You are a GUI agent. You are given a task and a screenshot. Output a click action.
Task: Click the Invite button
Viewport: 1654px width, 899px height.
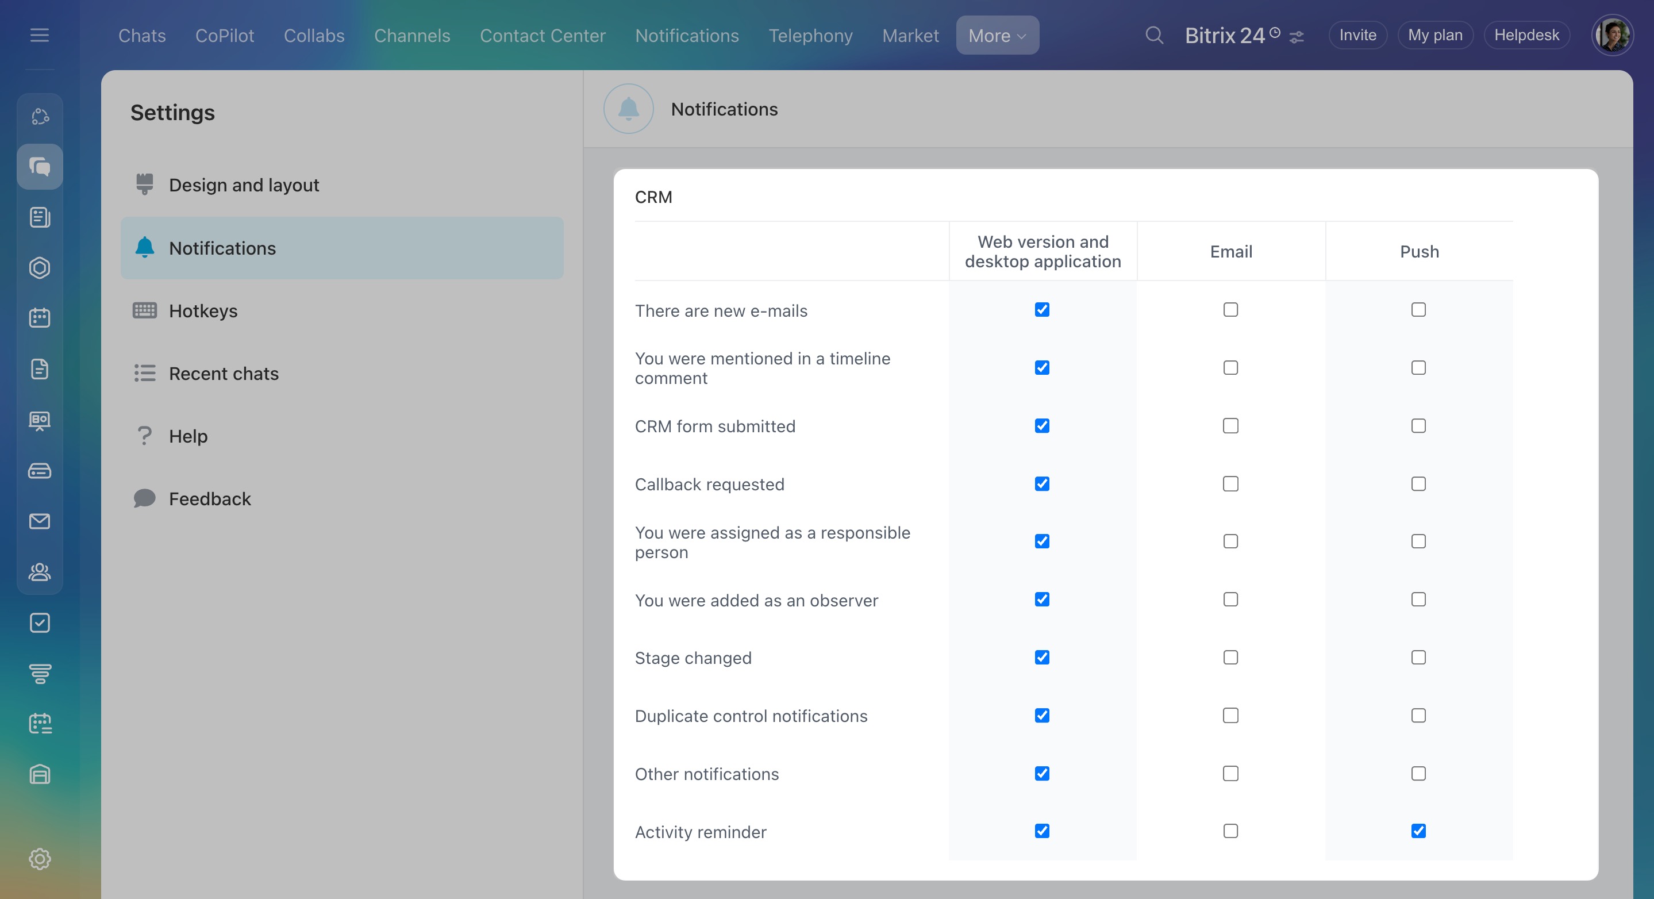(x=1357, y=35)
